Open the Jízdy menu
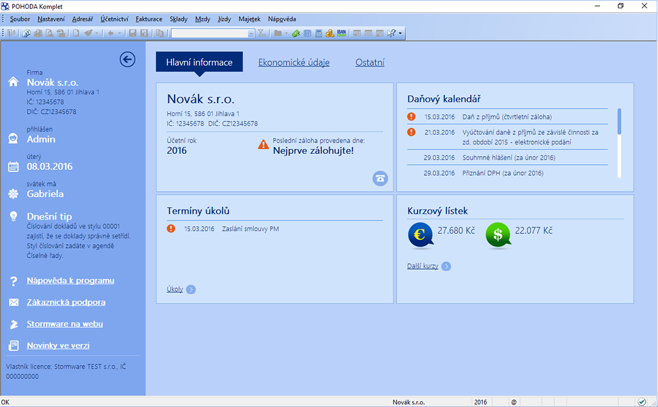The image size is (658, 407). tap(224, 19)
